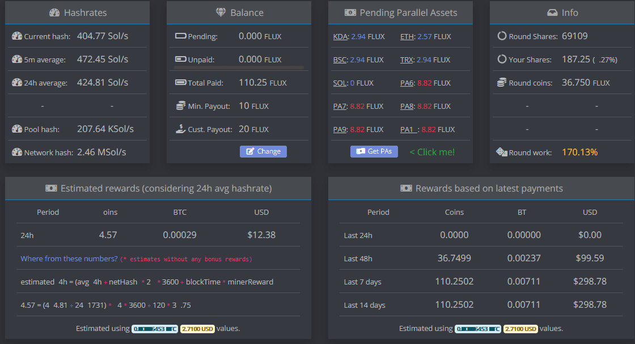This screenshot has width=635, height=344.
Task: Open the TRX parallel asset link
Action: coord(407,60)
